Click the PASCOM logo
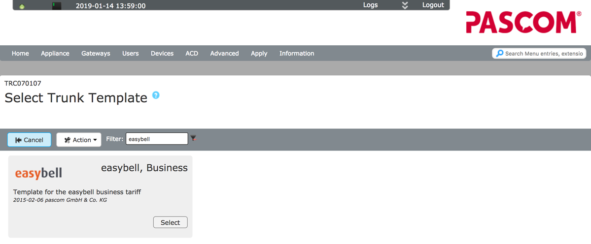591x244 pixels. point(523,23)
